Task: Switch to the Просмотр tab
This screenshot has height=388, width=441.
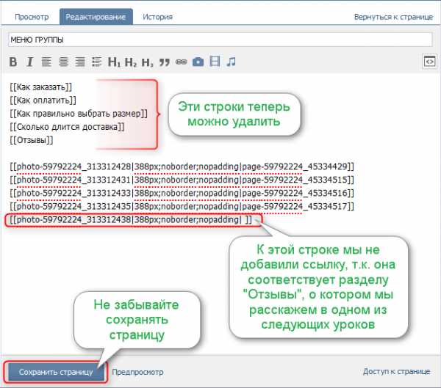Action: (32, 17)
